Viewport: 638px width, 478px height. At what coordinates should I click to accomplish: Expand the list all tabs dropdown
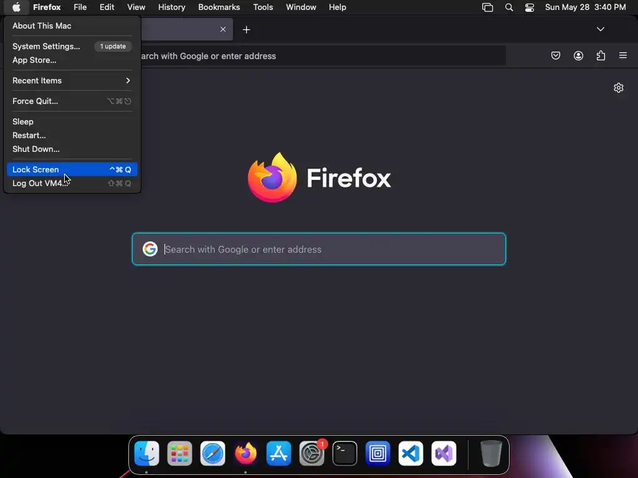[x=600, y=29]
